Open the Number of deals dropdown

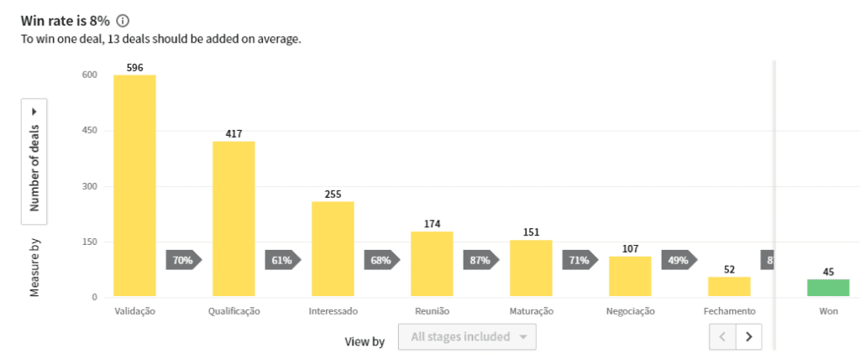point(34,162)
